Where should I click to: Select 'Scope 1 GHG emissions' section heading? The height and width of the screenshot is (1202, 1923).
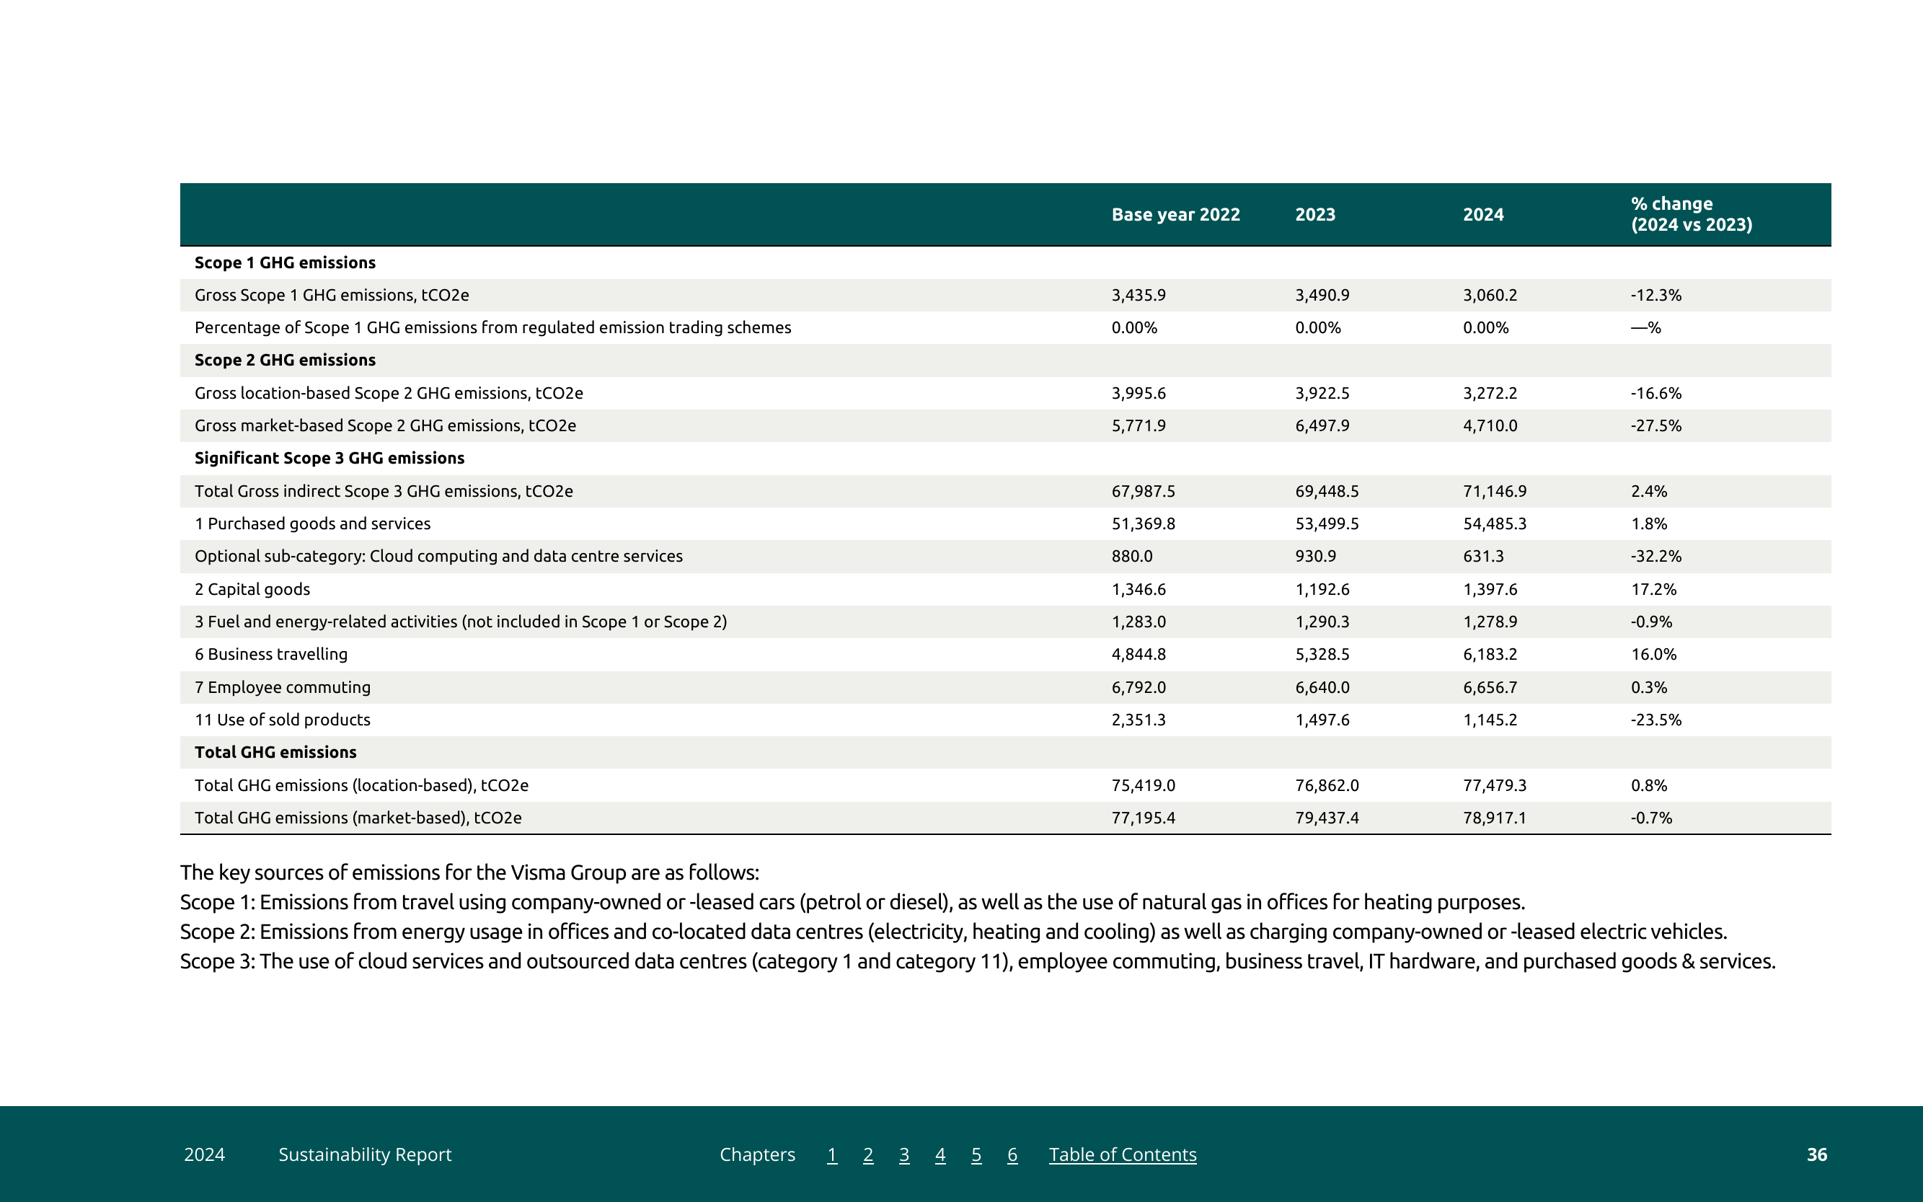(x=285, y=262)
